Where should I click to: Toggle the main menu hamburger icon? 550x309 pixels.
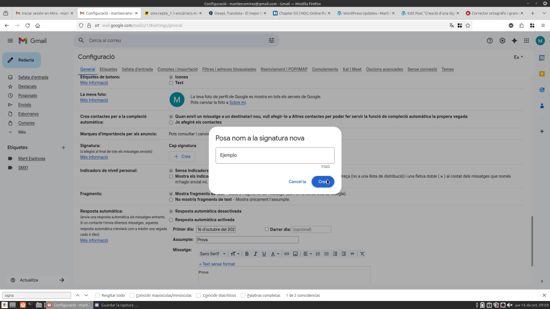(x=10, y=41)
